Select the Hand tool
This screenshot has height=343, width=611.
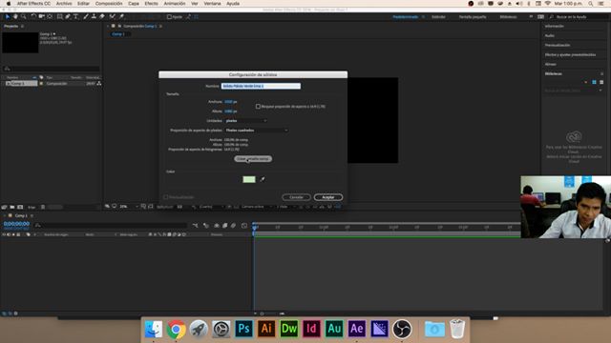[x=15, y=17]
